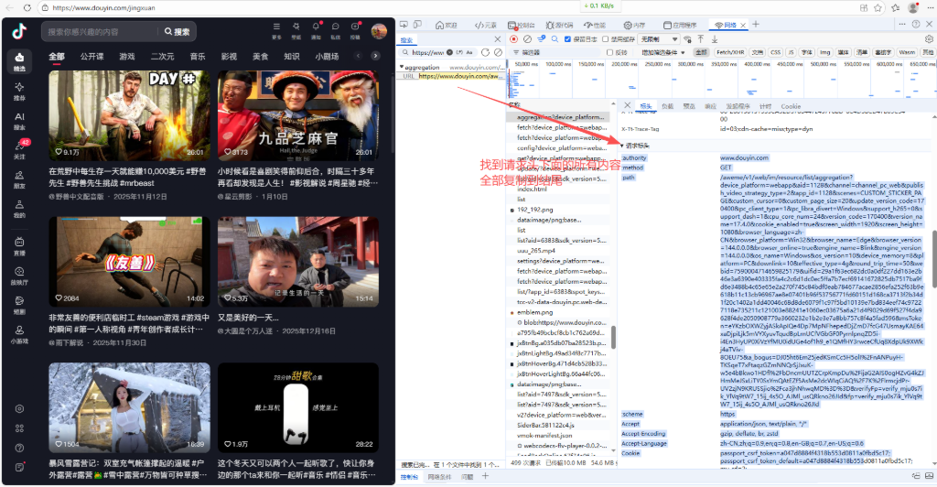Image resolution: width=937 pixels, height=487 pixels.
Task: Open the 通知 bell icon
Action: click(x=316, y=30)
